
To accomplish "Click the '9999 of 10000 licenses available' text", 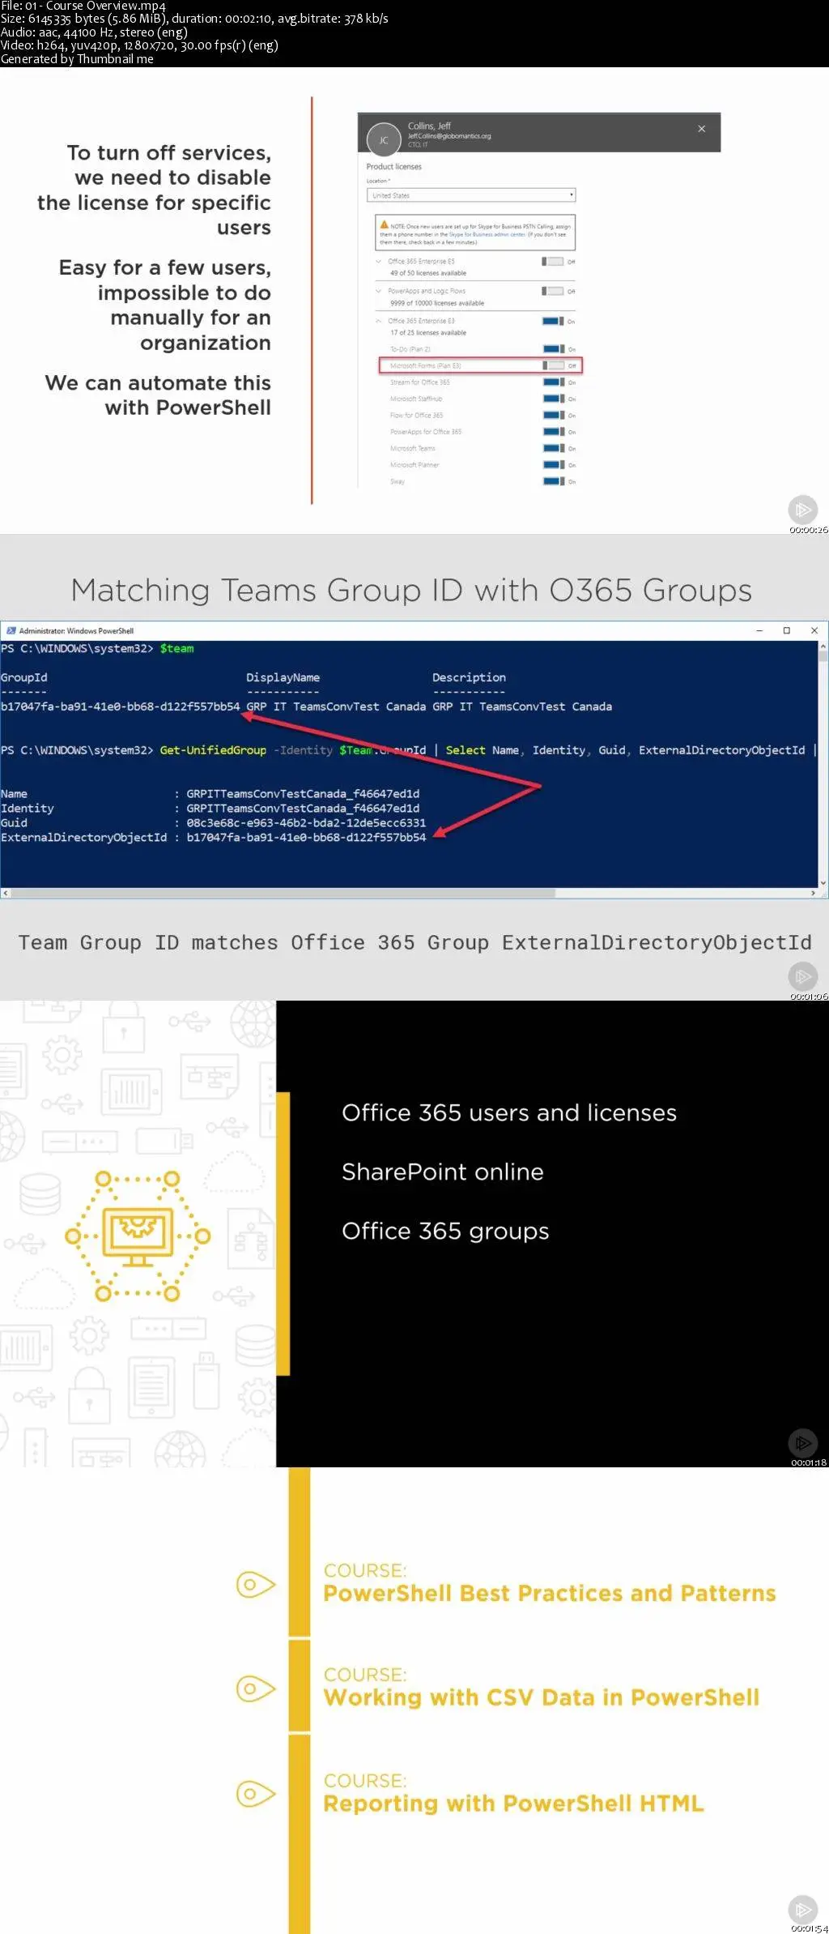I will click(x=437, y=303).
